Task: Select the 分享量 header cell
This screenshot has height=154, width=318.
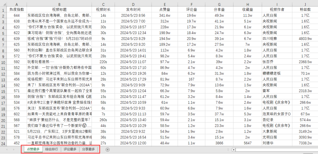Action: [219, 10]
